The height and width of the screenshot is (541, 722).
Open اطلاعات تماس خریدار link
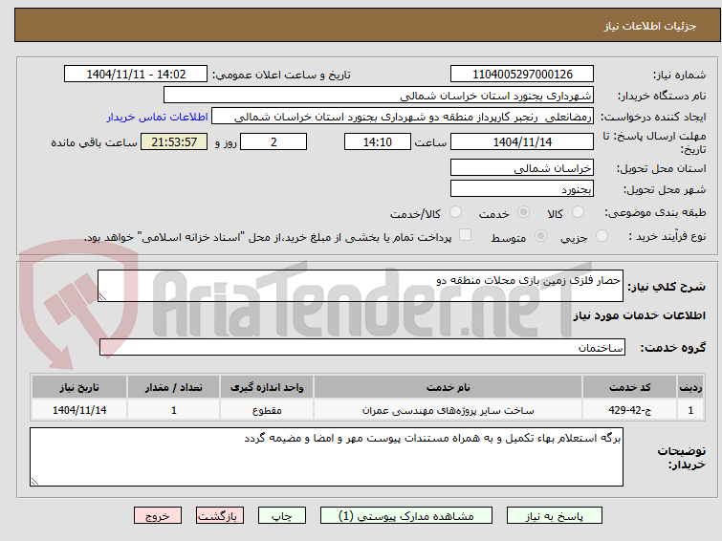coord(157,117)
